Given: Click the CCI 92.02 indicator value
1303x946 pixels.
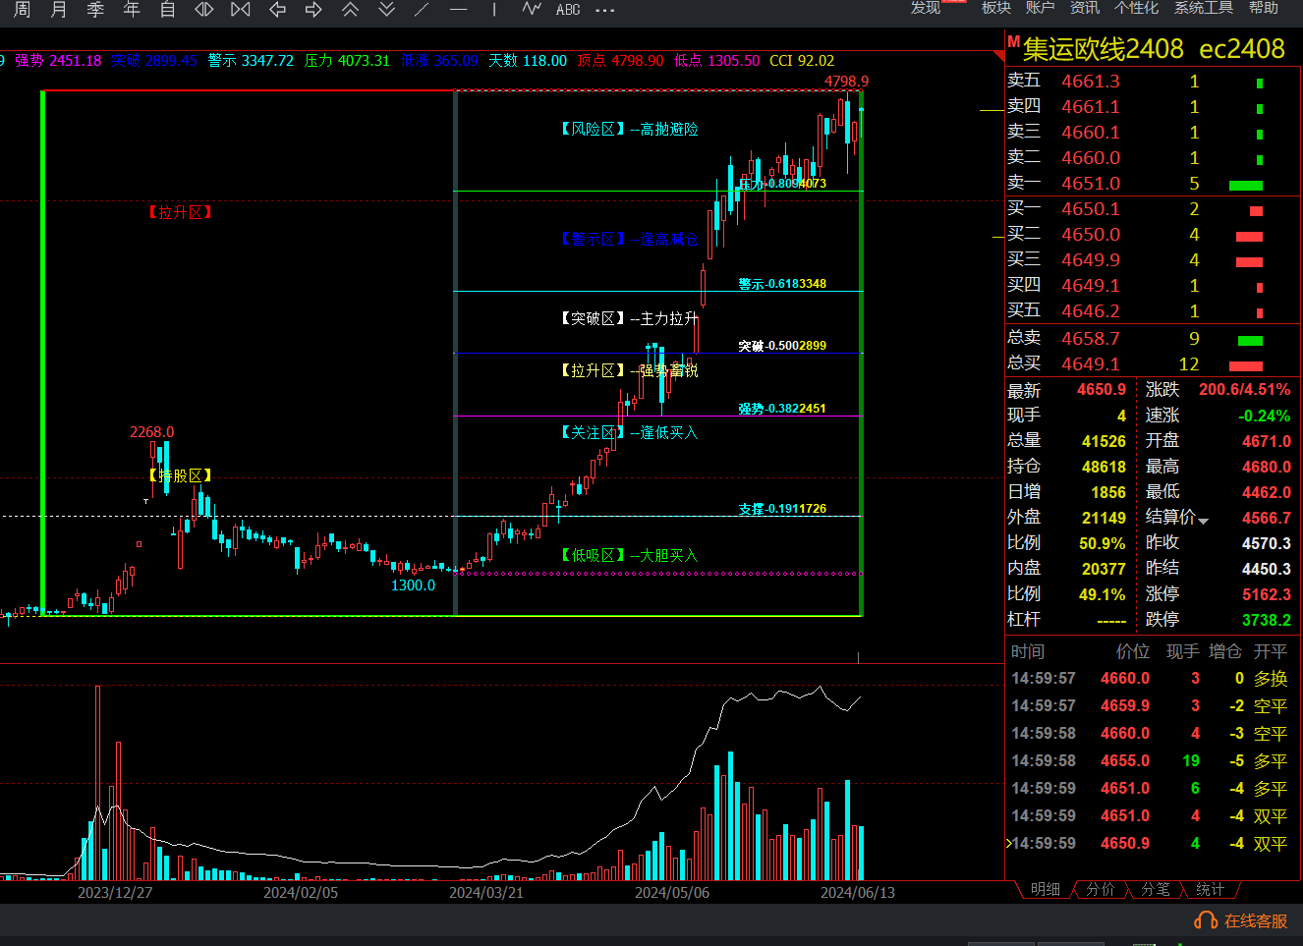Looking at the screenshot, I should [802, 61].
